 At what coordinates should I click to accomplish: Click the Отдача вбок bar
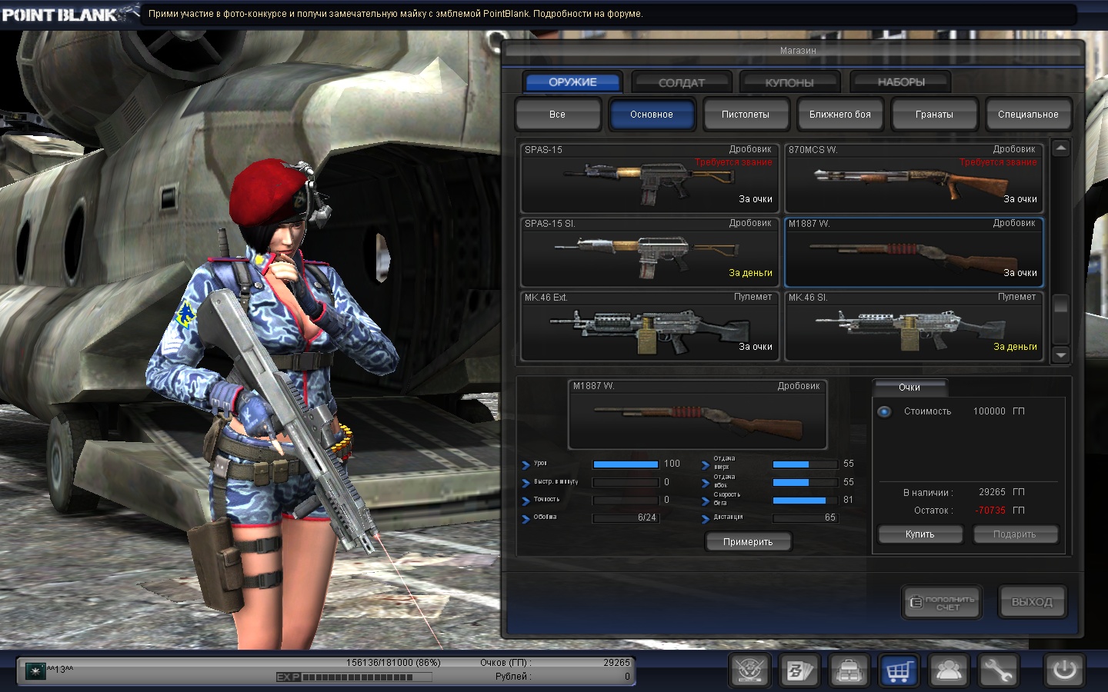point(805,483)
